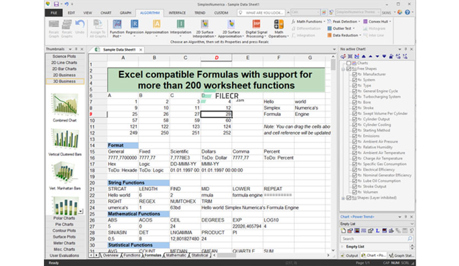Toggle the Charts checkbox in tree
The image size is (459, 266).
(x=349, y=63)
